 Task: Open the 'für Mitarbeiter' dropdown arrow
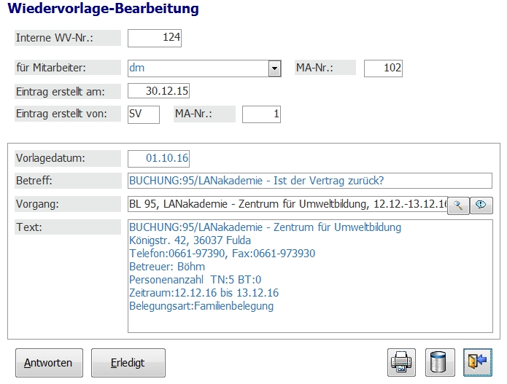[x=274, y=68]
